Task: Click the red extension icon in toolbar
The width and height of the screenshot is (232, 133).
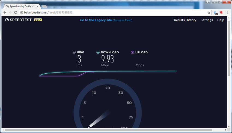Action: tap(221, 13)
